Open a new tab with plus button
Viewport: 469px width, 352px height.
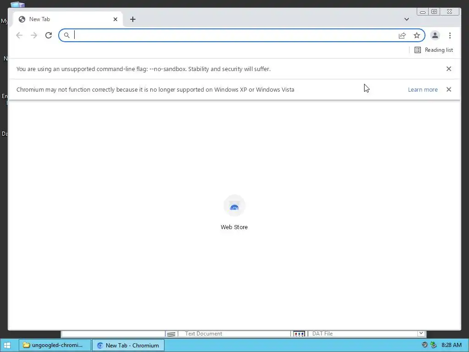click(x=133, y=19)
